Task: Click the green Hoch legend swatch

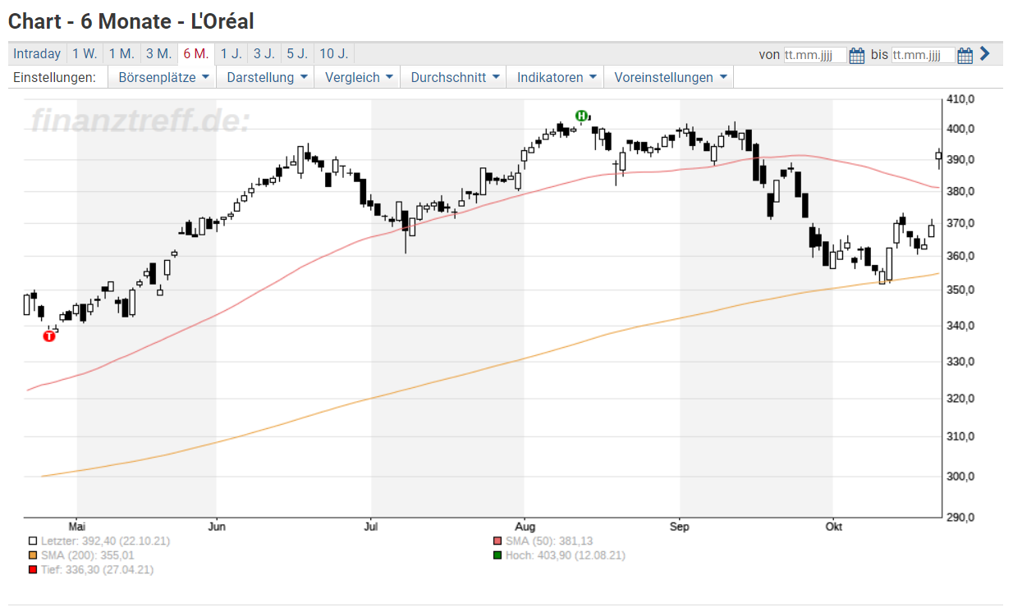Action: (x=497, y=555)
